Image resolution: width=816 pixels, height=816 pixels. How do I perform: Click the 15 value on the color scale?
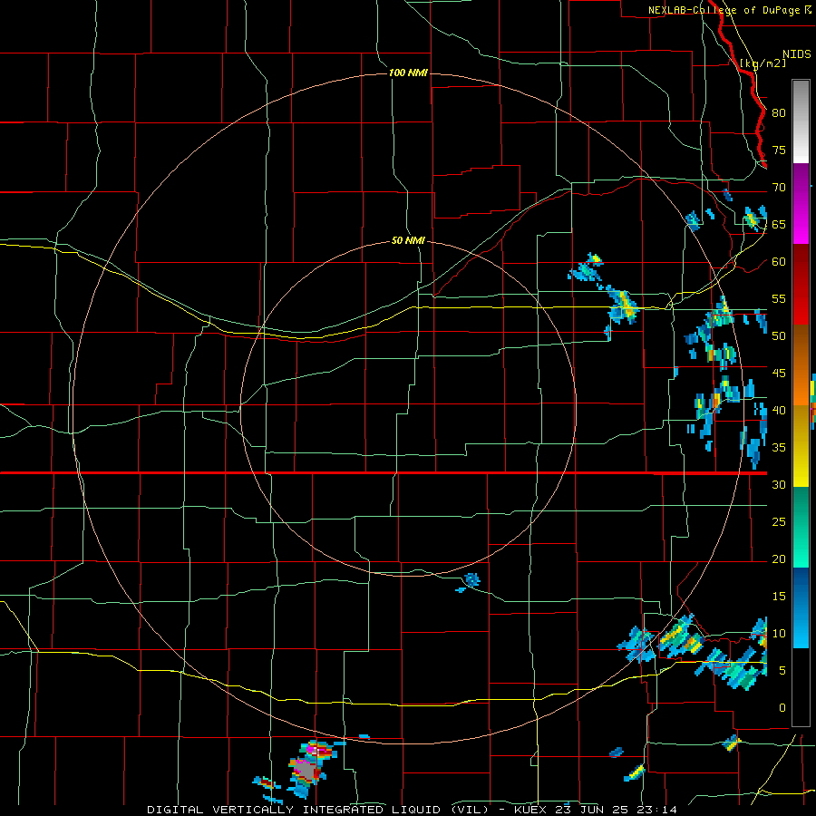pos(779,597)
